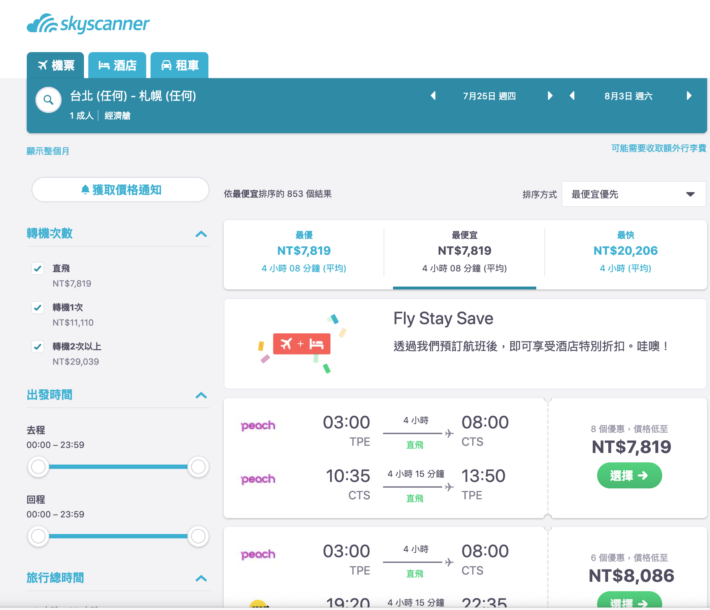Image resolution: width=710 pixels, height=610 pixels.
Task: Collapse the 轉機次數 filter section
Action: pos(201,234)
